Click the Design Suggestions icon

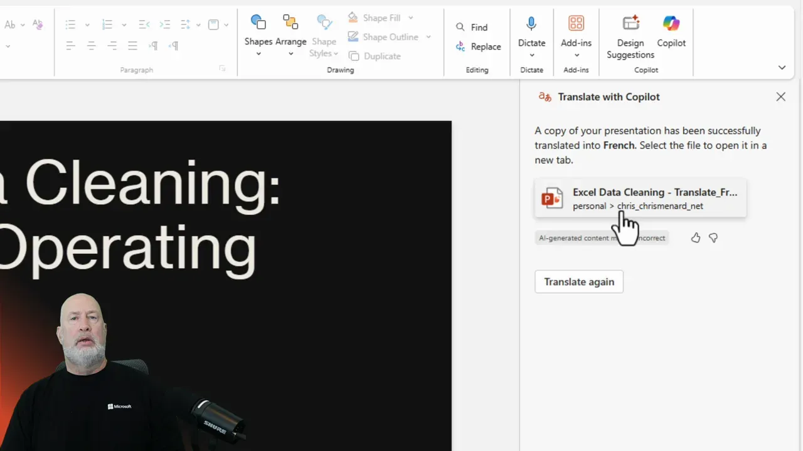click(x=630, y=23)
